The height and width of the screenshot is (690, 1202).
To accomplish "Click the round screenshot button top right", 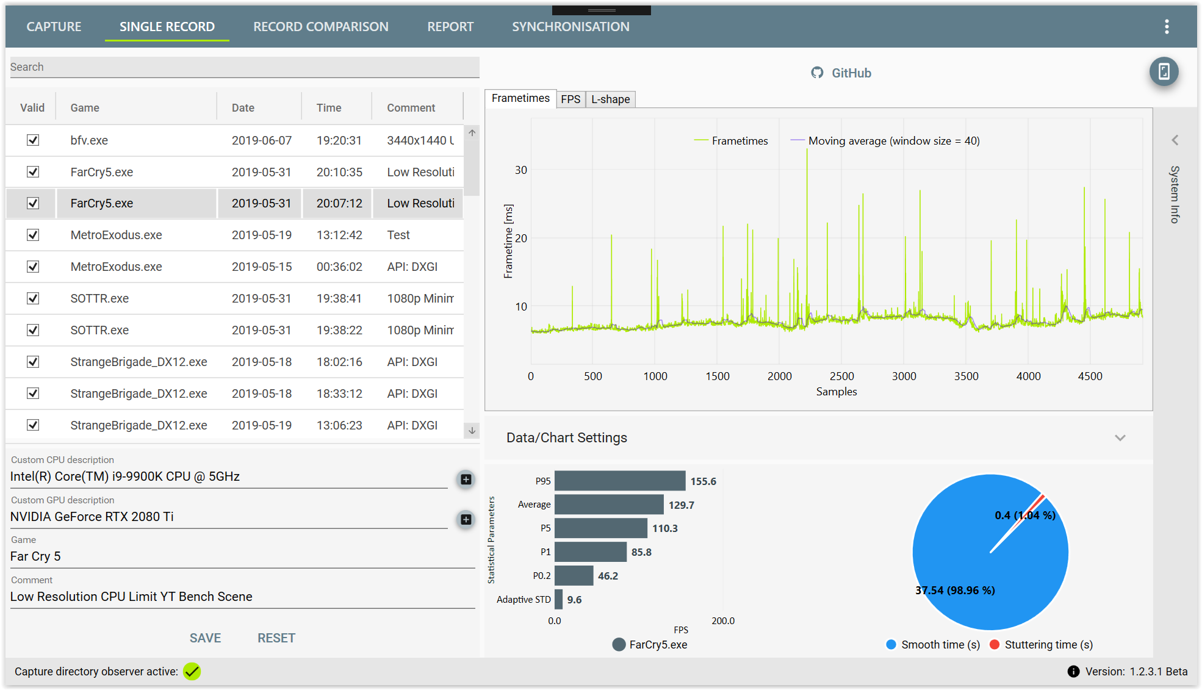I will pos(1163,72).
